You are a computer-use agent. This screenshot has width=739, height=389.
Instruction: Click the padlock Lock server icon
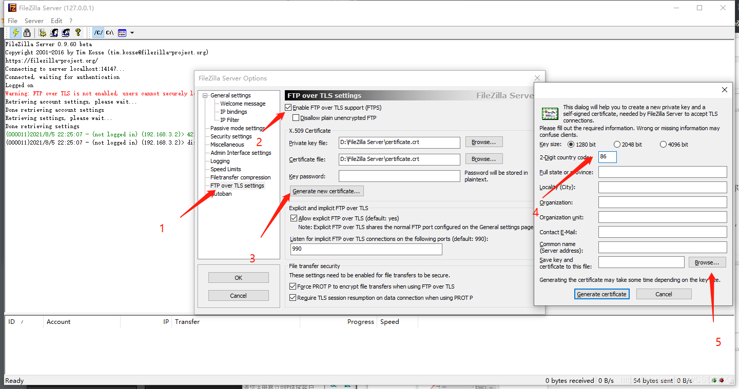pos(27,33)
